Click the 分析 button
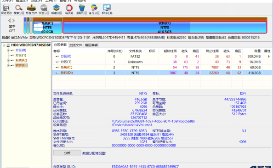 click(x=67, y=153)
